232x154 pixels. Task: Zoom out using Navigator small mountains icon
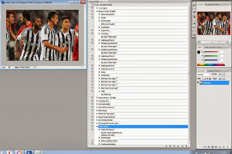pyautogui.click(x=212, y=42)
